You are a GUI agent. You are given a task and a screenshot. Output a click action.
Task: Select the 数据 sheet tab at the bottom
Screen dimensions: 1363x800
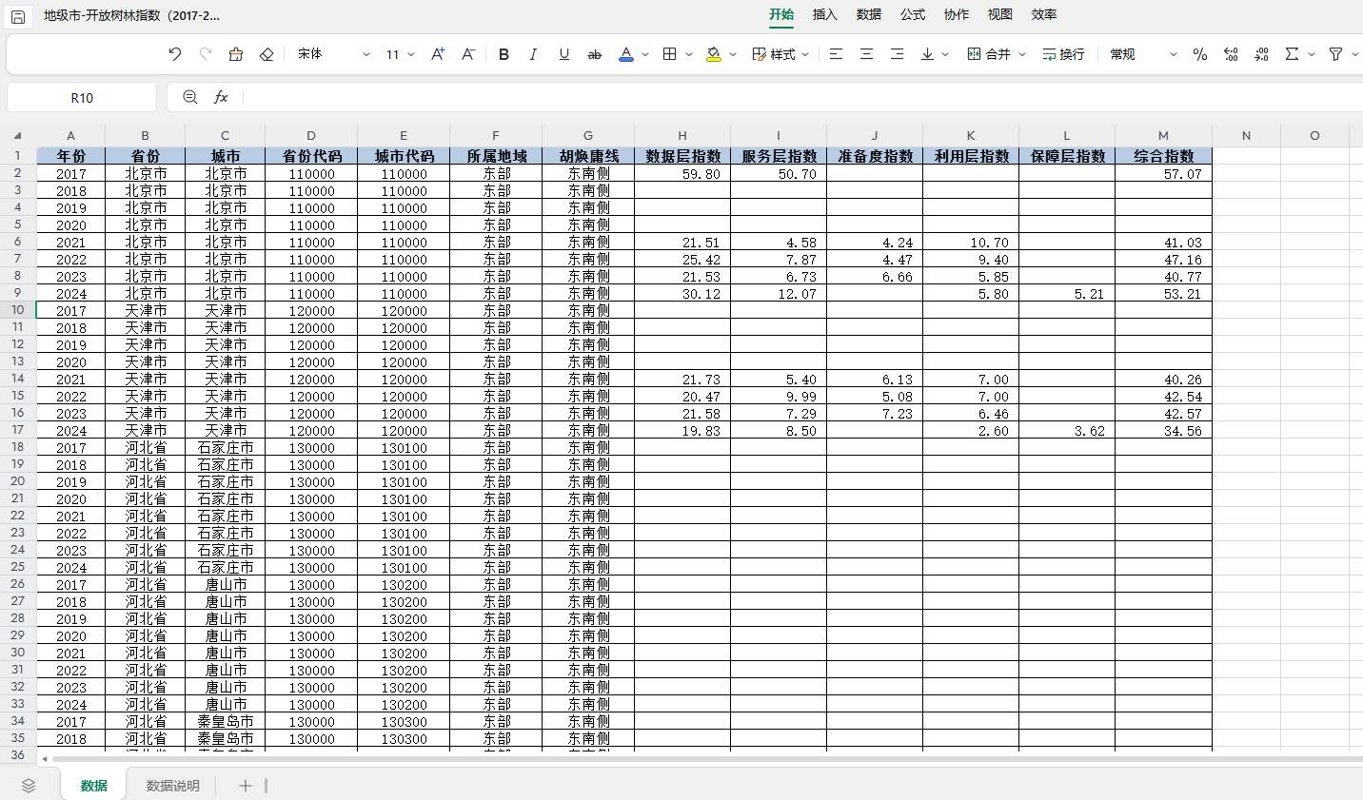pos(94,786)
